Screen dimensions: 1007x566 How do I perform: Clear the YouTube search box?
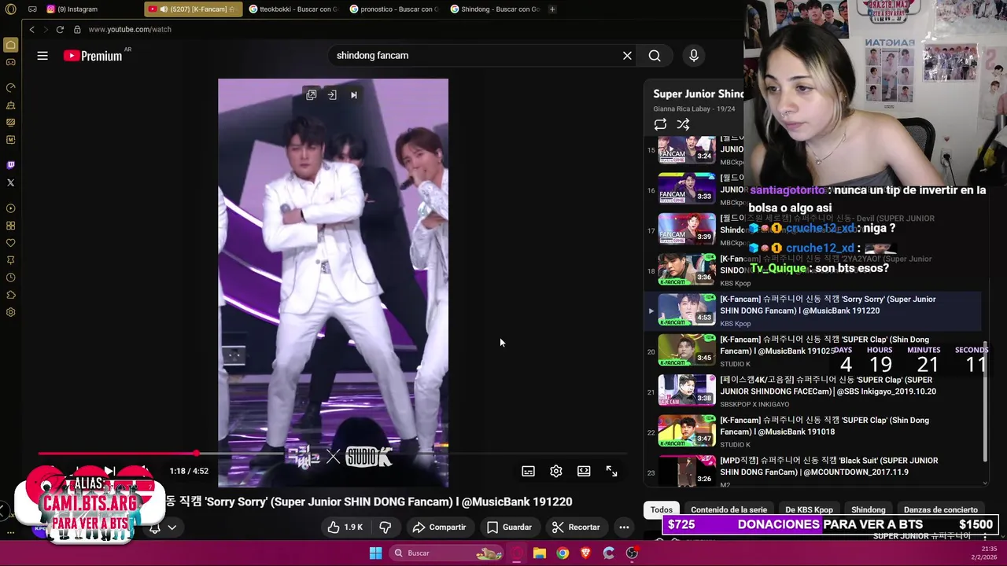coord(627,56)
